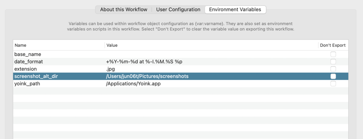Viewport: 363px width, 139px height.
Task: Open the User Configuration tab
Action: [x=178, y=10]
